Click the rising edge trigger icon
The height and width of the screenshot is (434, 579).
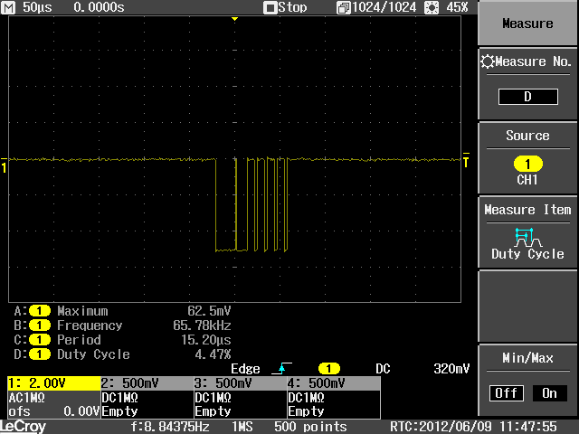(281, 368)
